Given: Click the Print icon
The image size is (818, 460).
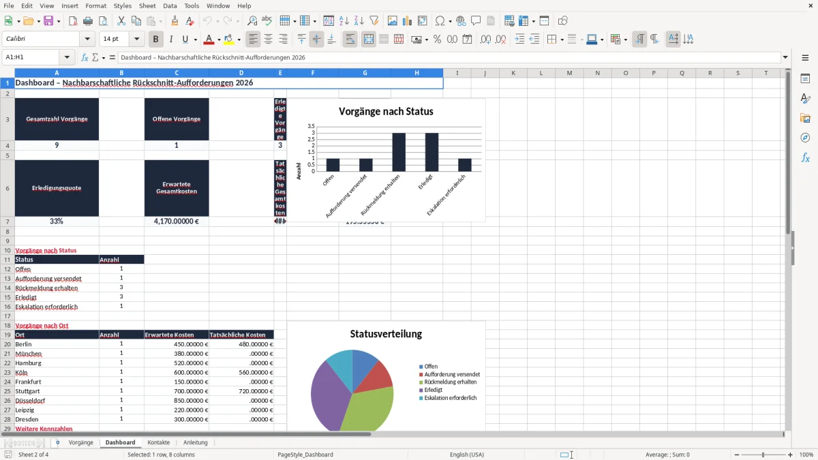Looking at the screenshot, I should pos(88,21).
